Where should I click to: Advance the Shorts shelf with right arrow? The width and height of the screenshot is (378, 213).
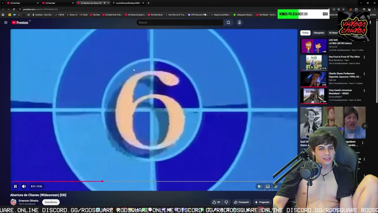click(x=365, y=126)
